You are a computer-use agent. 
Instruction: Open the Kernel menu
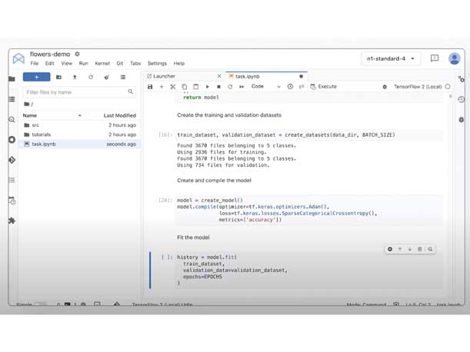102,64
